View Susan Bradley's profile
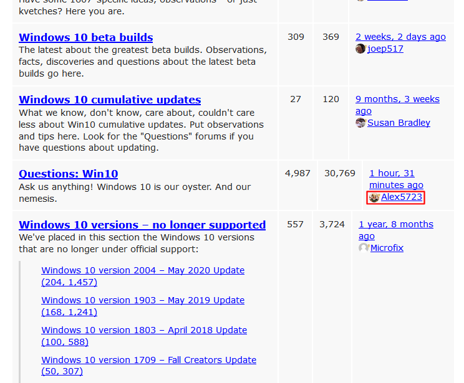Viewport: 464px width, 383px height. (399, 123)
